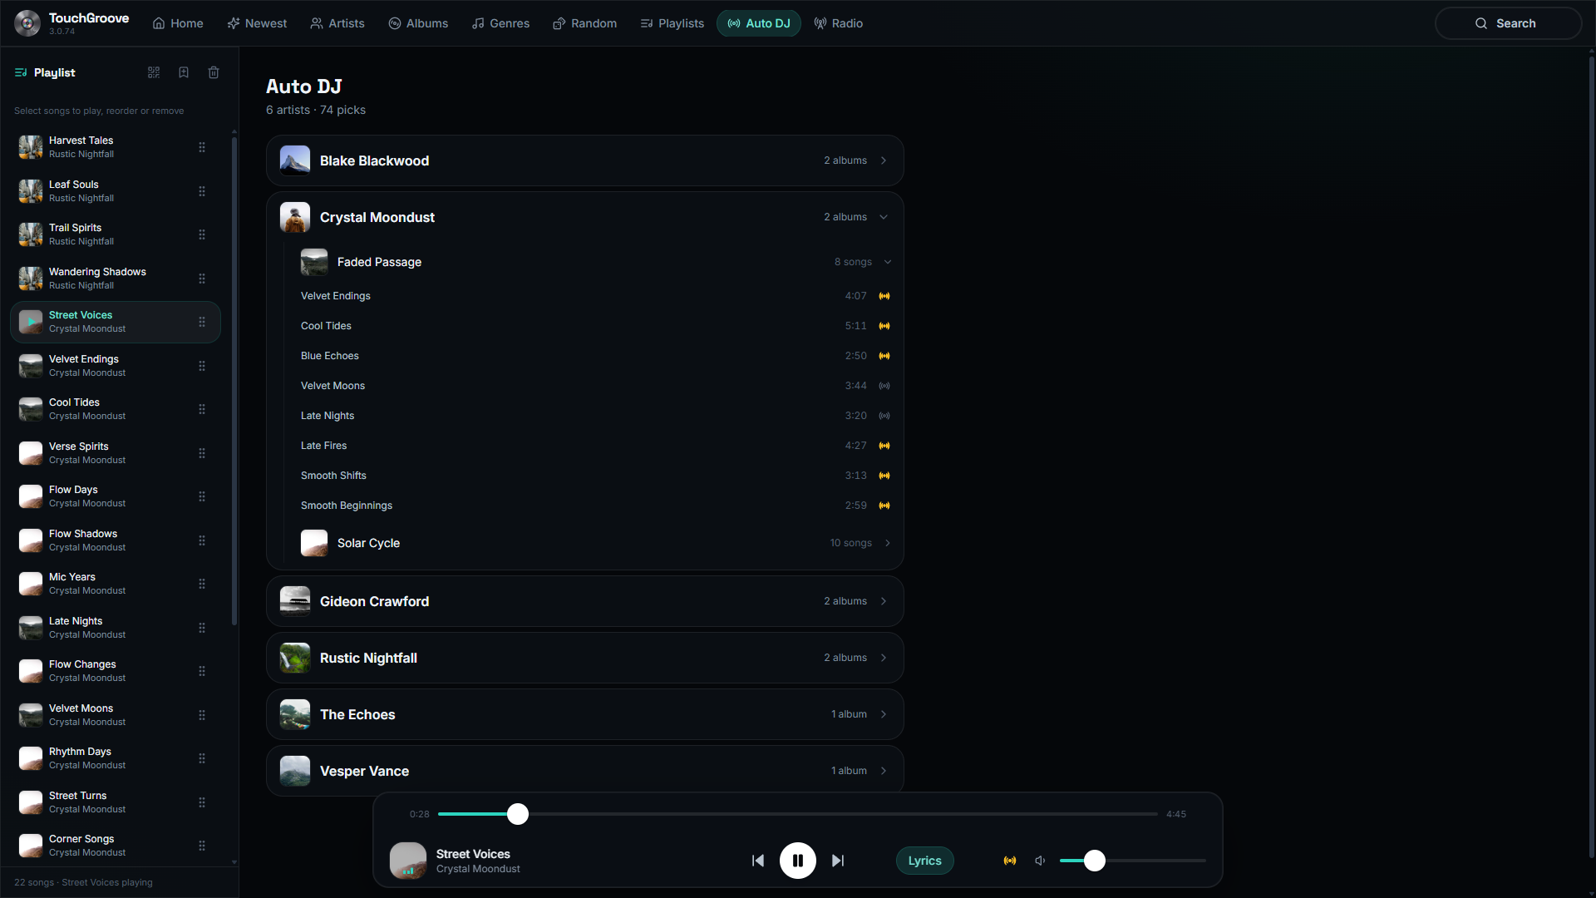Switch to the Radio tab
Screen dimensions: 1596x898
(x=838, y=23)
